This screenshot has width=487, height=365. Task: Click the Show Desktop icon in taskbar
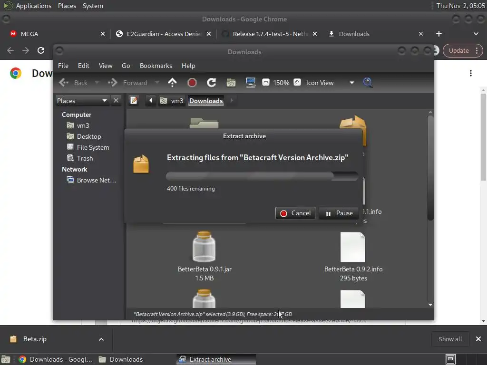click(x=6, y=359)
